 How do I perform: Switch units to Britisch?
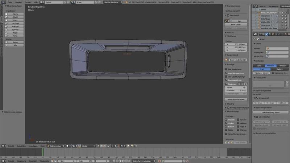click(x=282, y=66)
